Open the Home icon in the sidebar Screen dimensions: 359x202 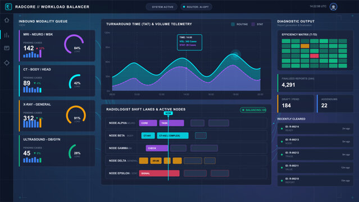[7, 20]
